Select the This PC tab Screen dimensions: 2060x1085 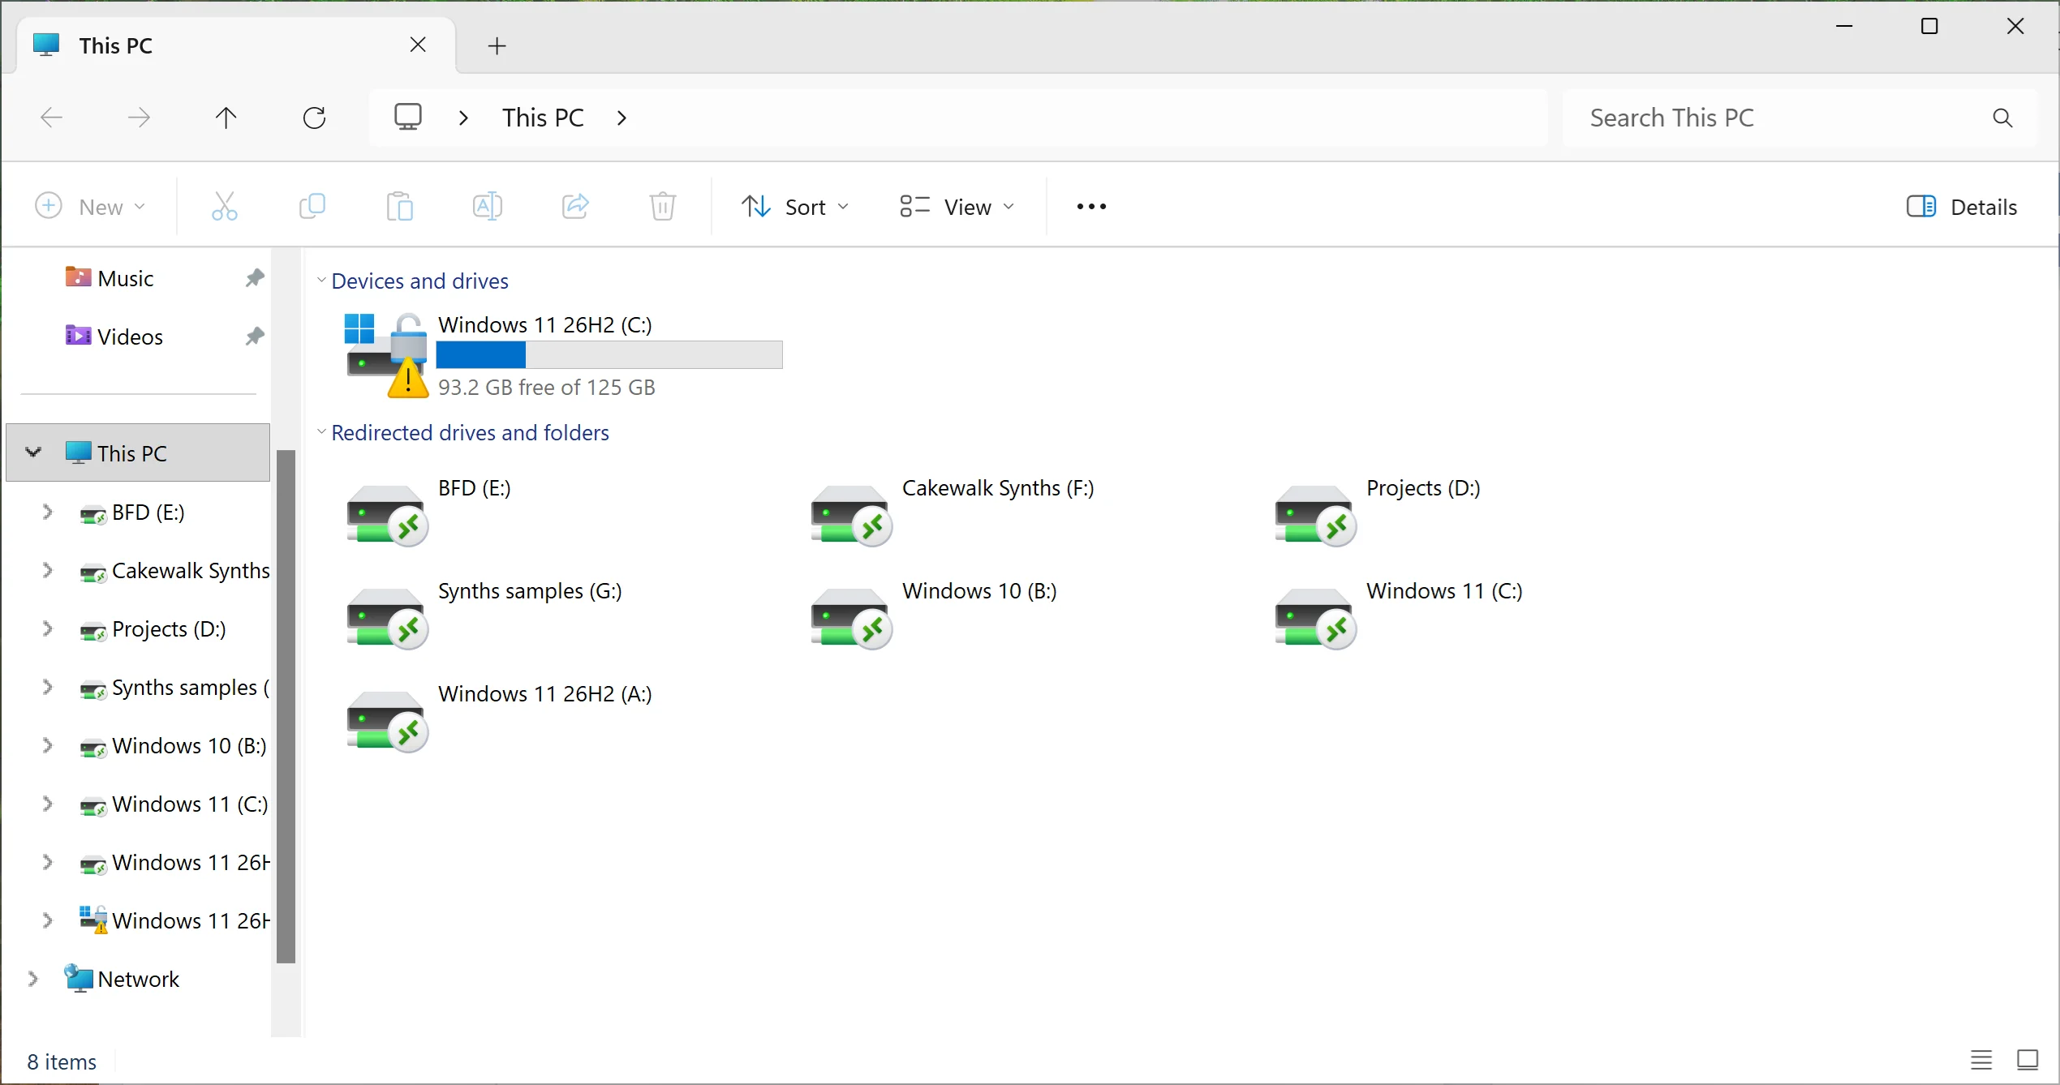point(235,45)
